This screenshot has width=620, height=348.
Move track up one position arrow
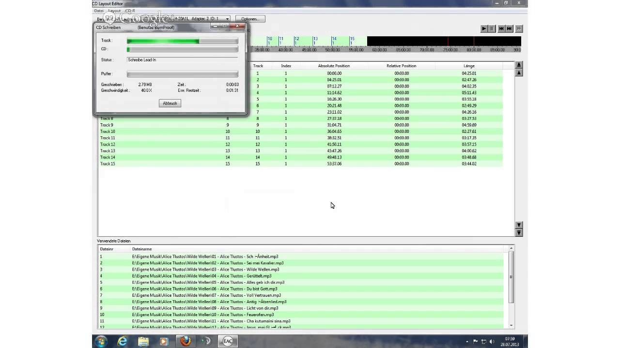pos(519,72)
